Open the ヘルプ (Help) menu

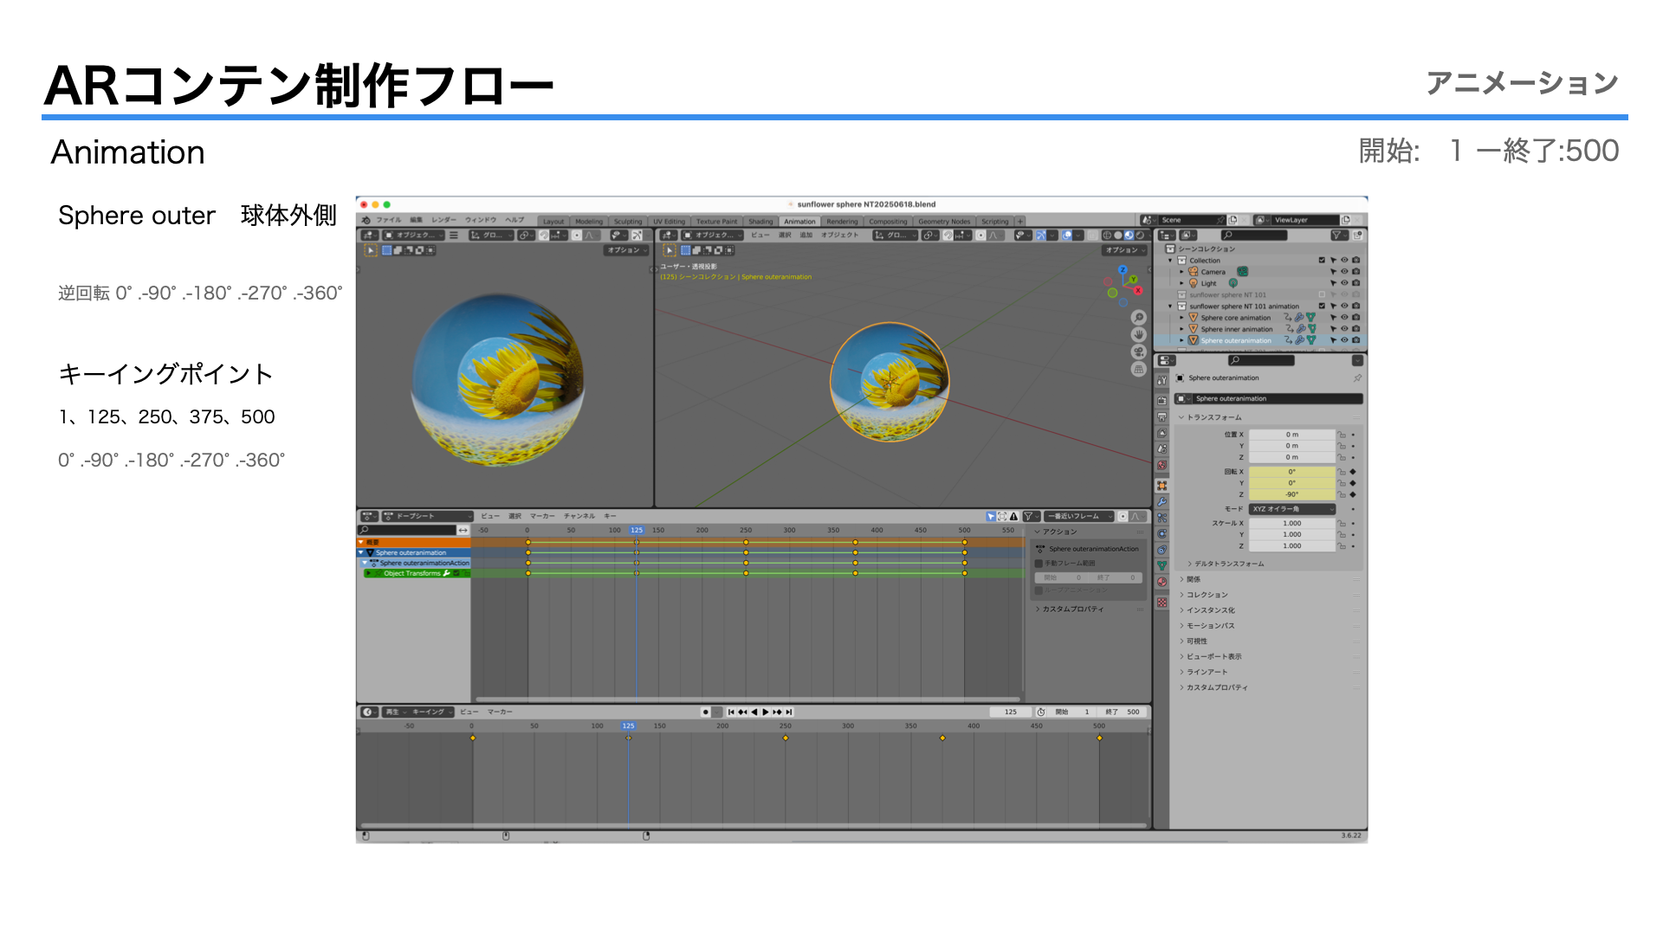(x=514, y=220)
